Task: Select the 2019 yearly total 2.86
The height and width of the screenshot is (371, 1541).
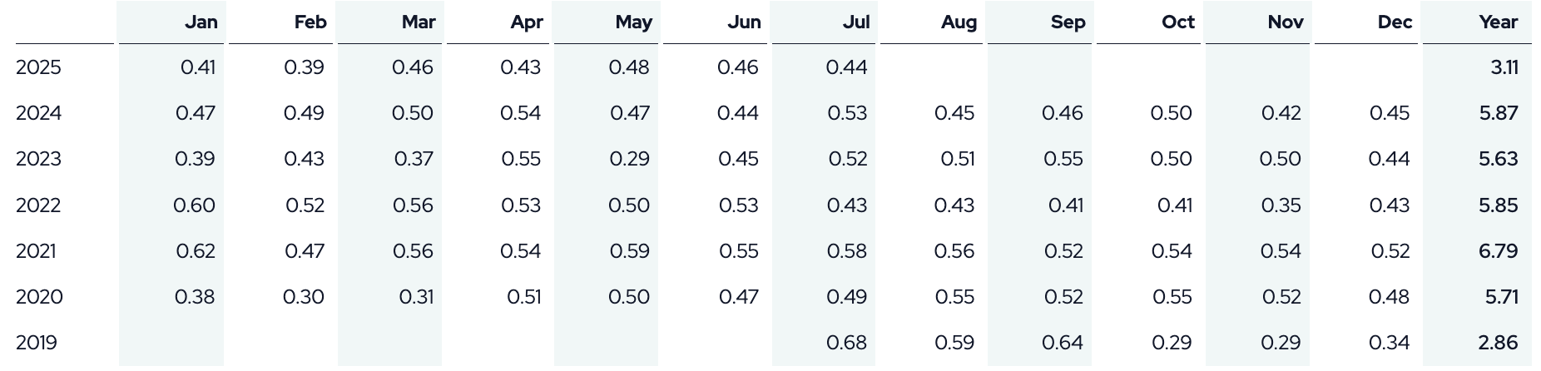Action: pos(1498,343)
